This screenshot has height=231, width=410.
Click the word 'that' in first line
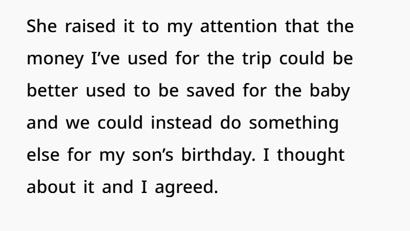click(x=302, y=26)
